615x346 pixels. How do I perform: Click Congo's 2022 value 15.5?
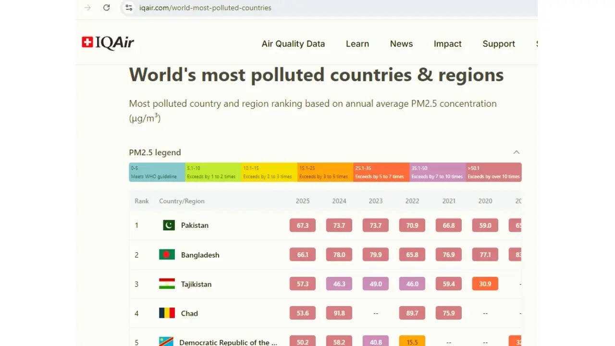tap(412, 341)
